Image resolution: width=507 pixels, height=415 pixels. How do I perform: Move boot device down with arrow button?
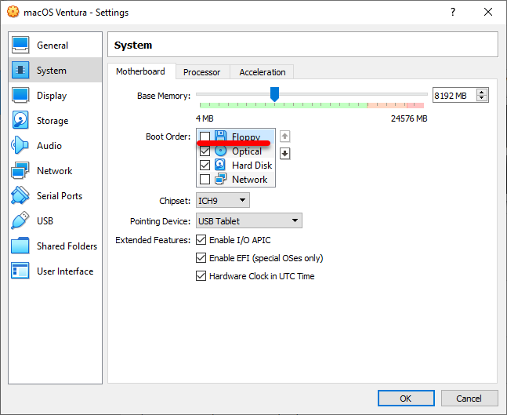point(284,154)
